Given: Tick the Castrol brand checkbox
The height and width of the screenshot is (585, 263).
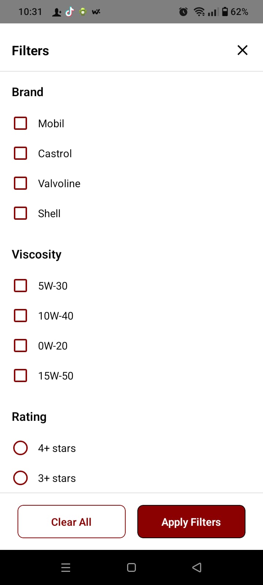Looking at the screenshot, I should pos(20,153).
